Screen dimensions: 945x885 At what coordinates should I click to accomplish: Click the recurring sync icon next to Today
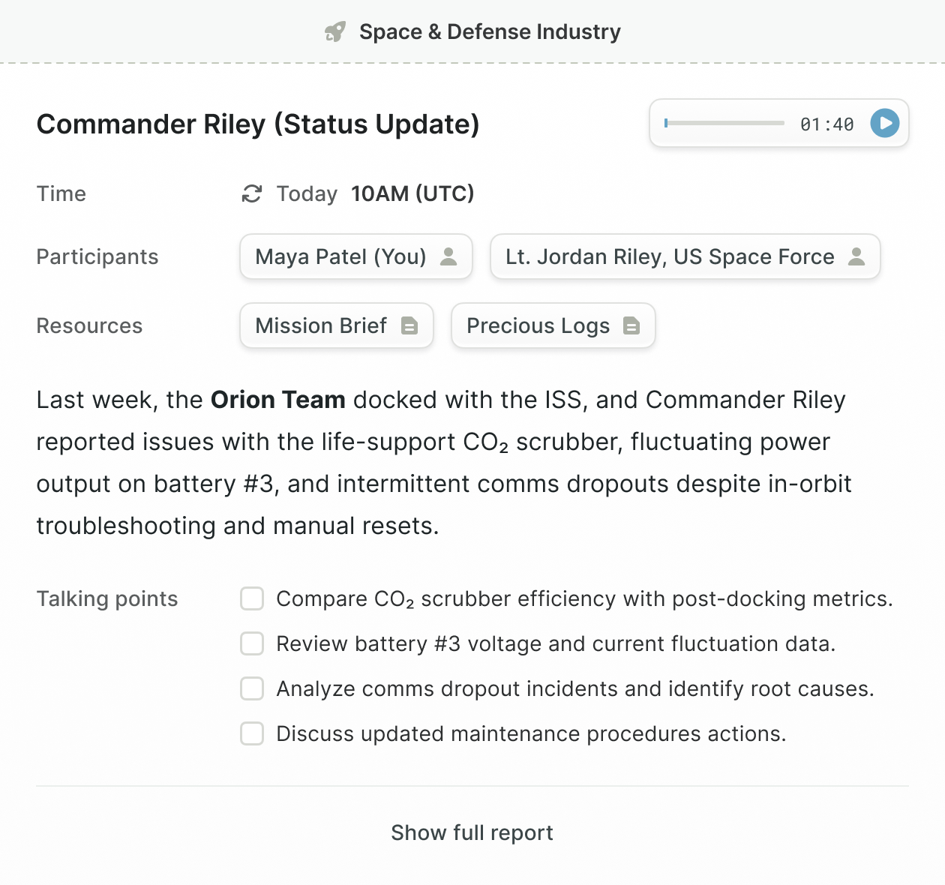(252, 193)
